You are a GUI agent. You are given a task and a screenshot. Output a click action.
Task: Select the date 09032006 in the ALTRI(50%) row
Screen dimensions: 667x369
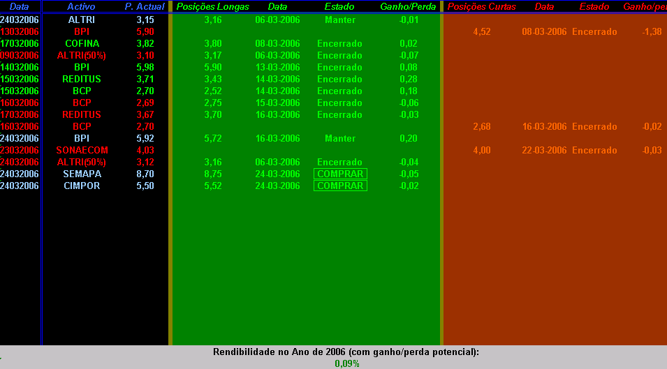(20, 55)
